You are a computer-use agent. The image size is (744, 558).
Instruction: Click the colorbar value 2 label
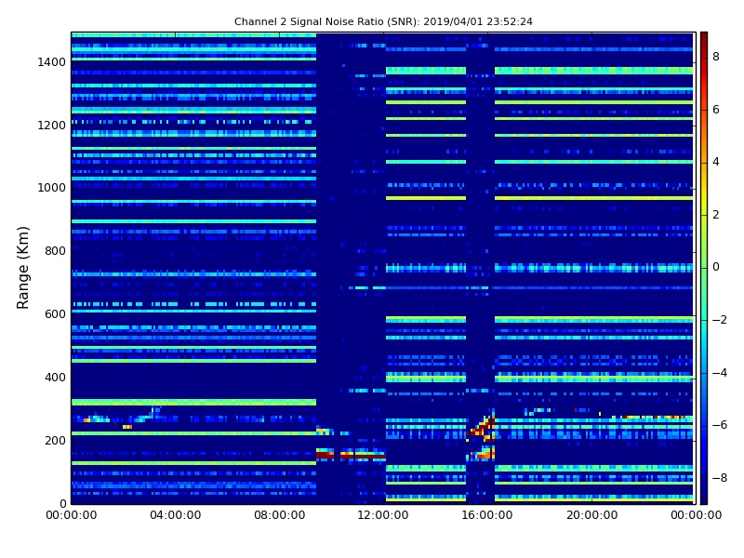click(x=716, y=215)
